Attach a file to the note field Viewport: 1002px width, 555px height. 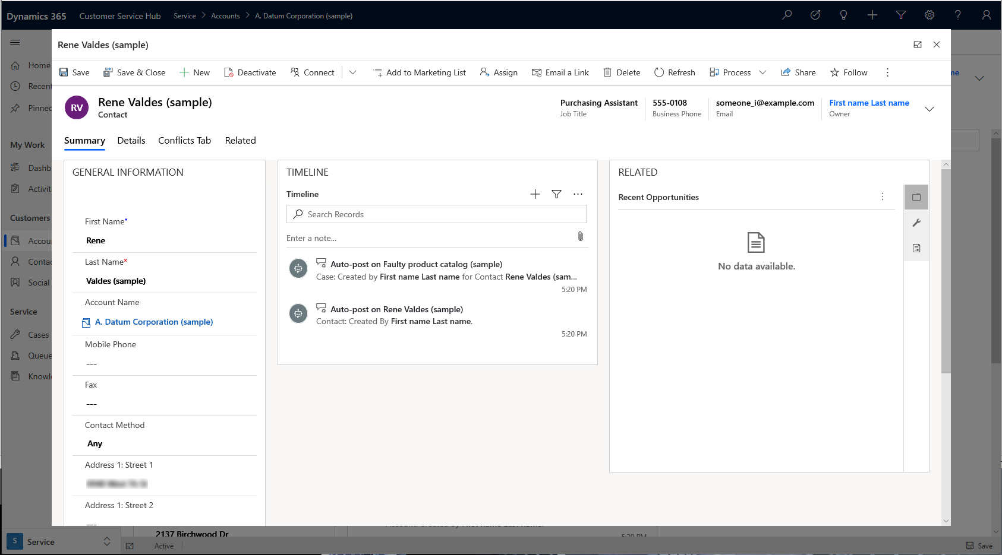(581, 236)
